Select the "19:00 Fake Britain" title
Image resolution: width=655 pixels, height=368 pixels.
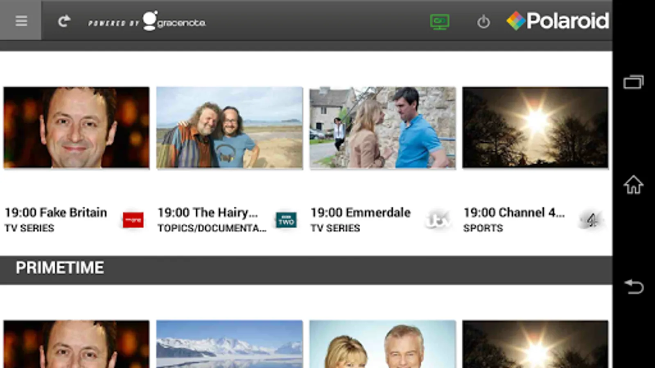coord(56,213)
